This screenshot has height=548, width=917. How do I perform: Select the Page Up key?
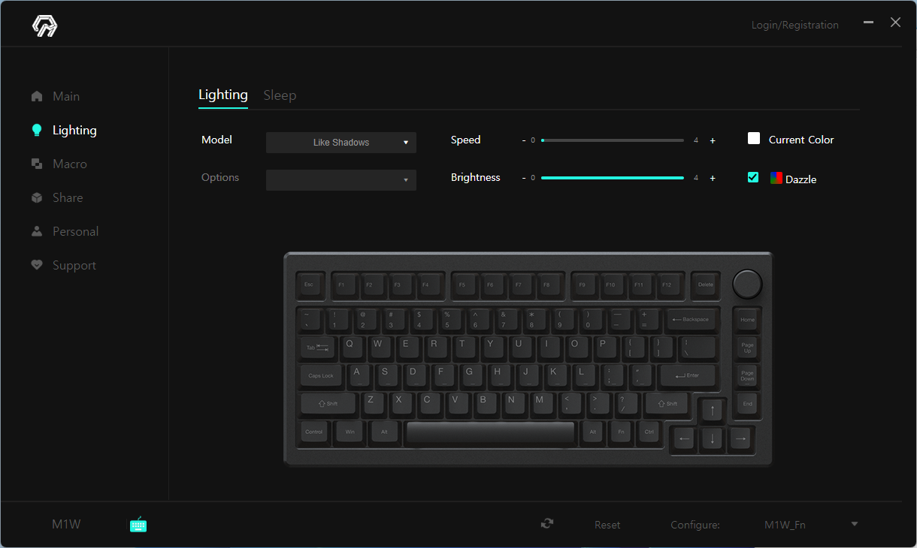pyautogui.click(x=747, y=348)
